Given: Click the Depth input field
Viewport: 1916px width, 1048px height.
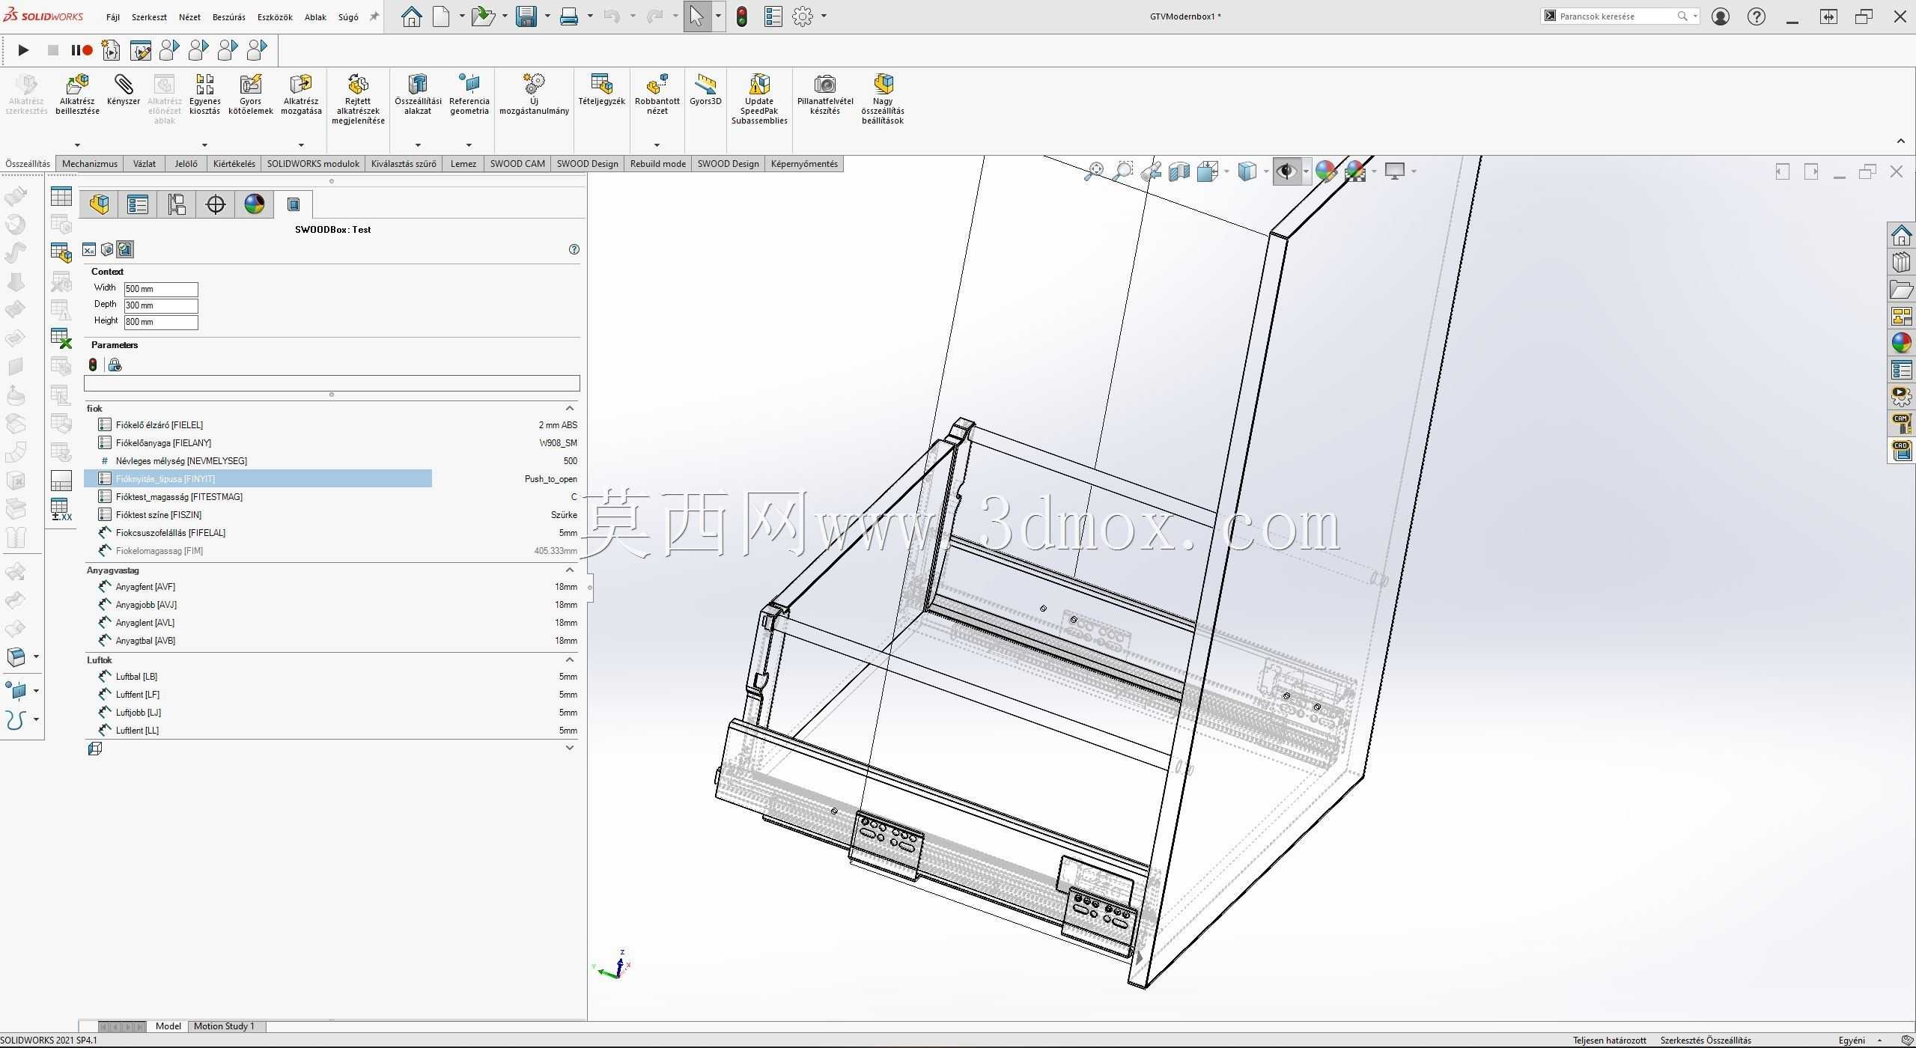Looking at the screenshot, I should [x=161, y=305].
